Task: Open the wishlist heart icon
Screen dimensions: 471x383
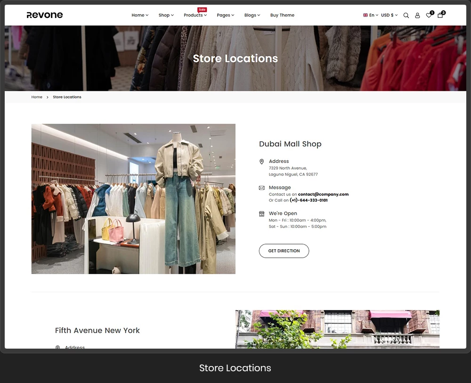Action: pyautogui.click(x=428, y=16)
